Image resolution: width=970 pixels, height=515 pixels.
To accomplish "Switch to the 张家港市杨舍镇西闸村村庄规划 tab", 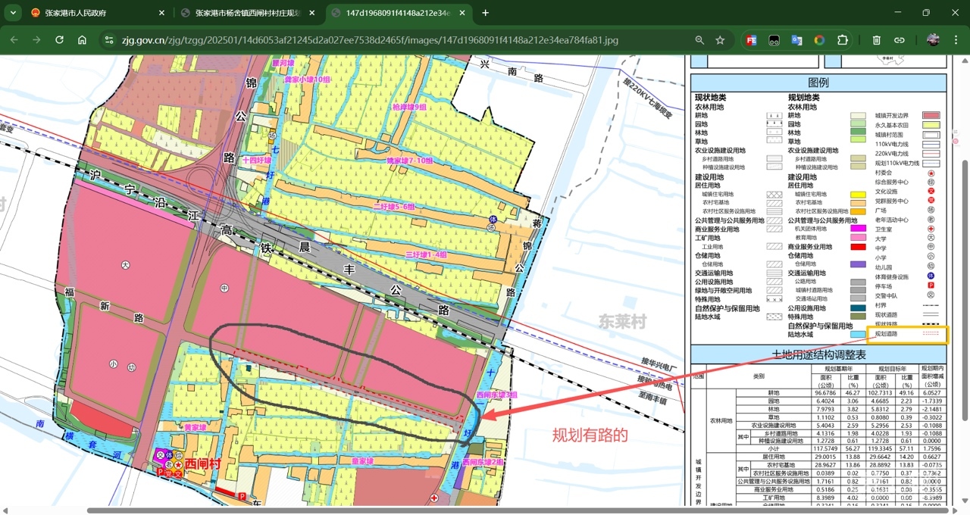I will (242, 13).
